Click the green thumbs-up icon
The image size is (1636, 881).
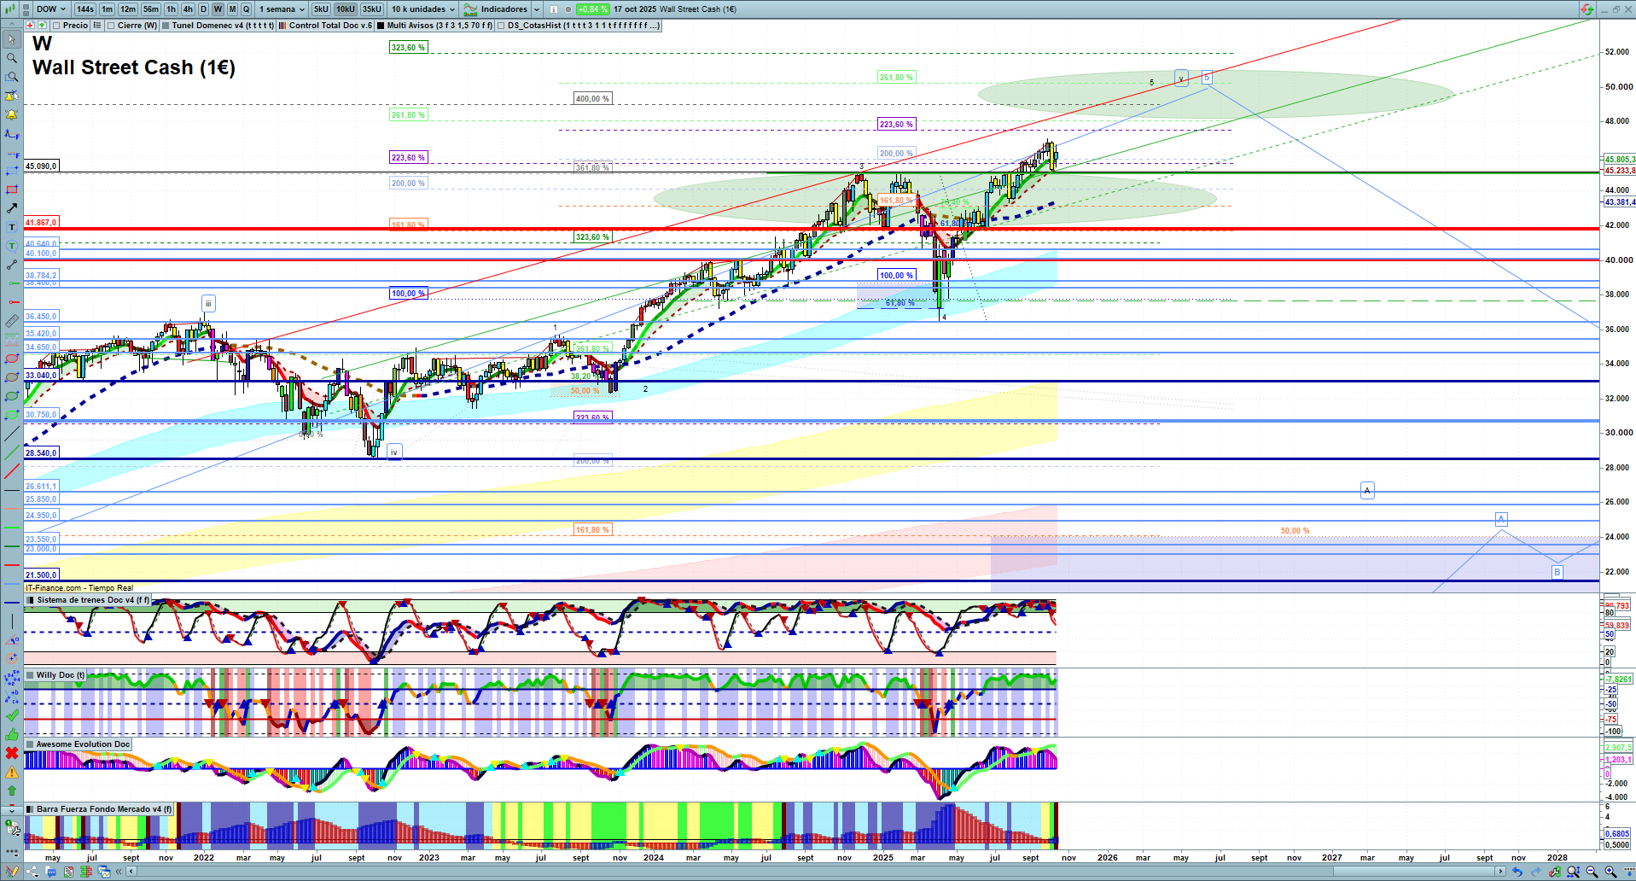(12, 734)
